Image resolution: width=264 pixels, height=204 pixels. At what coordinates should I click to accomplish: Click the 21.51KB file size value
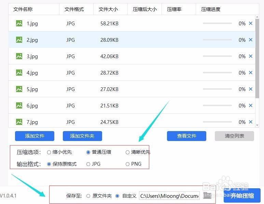click(109, 106)
